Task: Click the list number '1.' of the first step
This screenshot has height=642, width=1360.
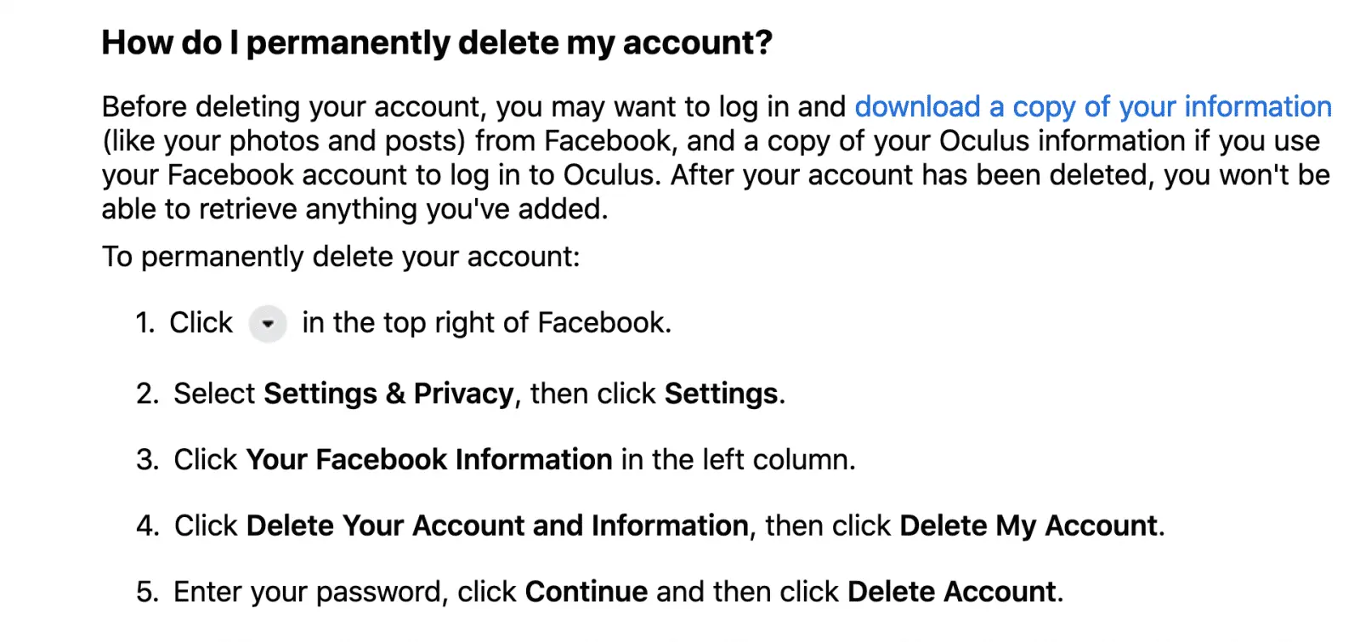Action: tap(145, 323)
